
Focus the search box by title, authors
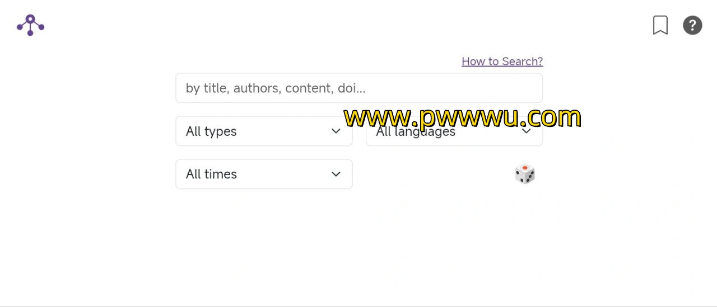[359, 88]
